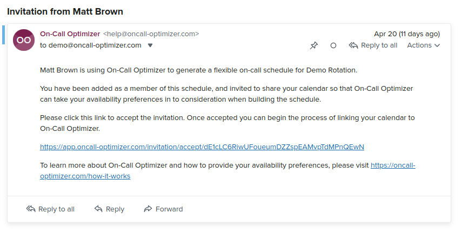Click the Apr 20 date stamp
462x232 pixels.
click(407, 34)
